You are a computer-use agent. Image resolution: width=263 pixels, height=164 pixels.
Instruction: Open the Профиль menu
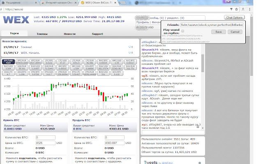point(142,22)
